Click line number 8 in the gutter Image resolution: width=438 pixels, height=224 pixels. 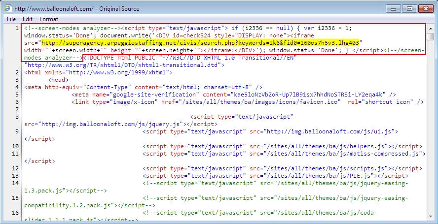[17, 117]
